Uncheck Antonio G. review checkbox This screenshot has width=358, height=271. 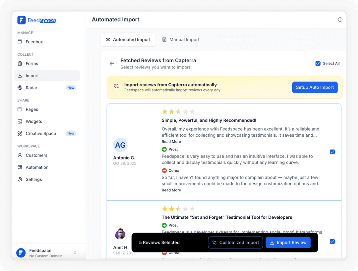(x=332, y=152)
